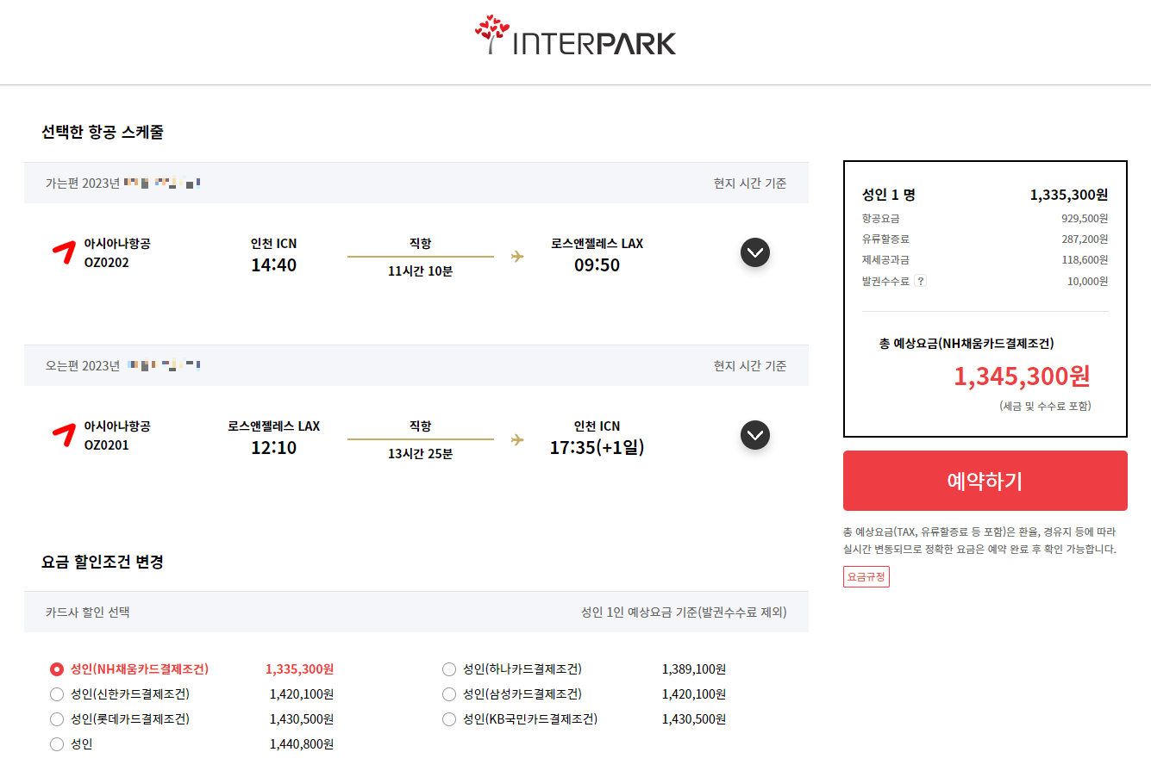This screenshot has width=1151, height=771.
Task: Select 하나카드결제조건 fare option
Action: 449,669
